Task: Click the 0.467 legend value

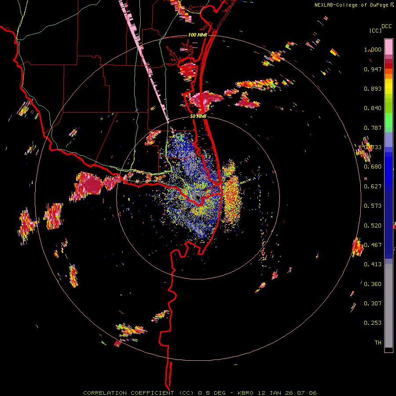Action: click(373, 245)
